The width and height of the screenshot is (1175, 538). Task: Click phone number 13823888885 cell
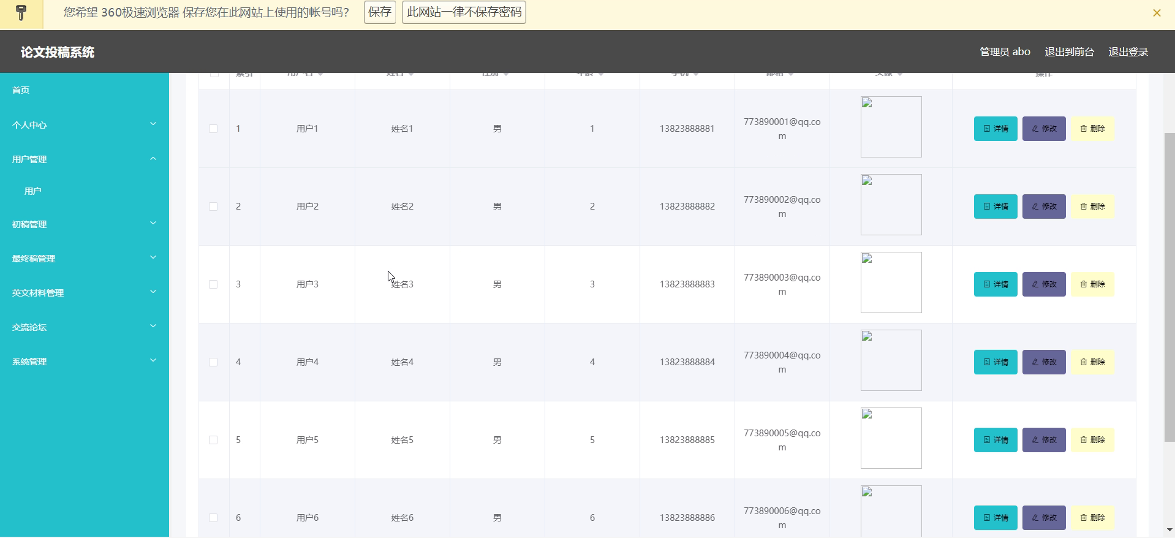(687, 440)
